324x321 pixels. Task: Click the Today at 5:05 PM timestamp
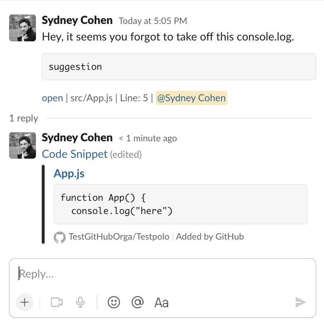(153, 21)
